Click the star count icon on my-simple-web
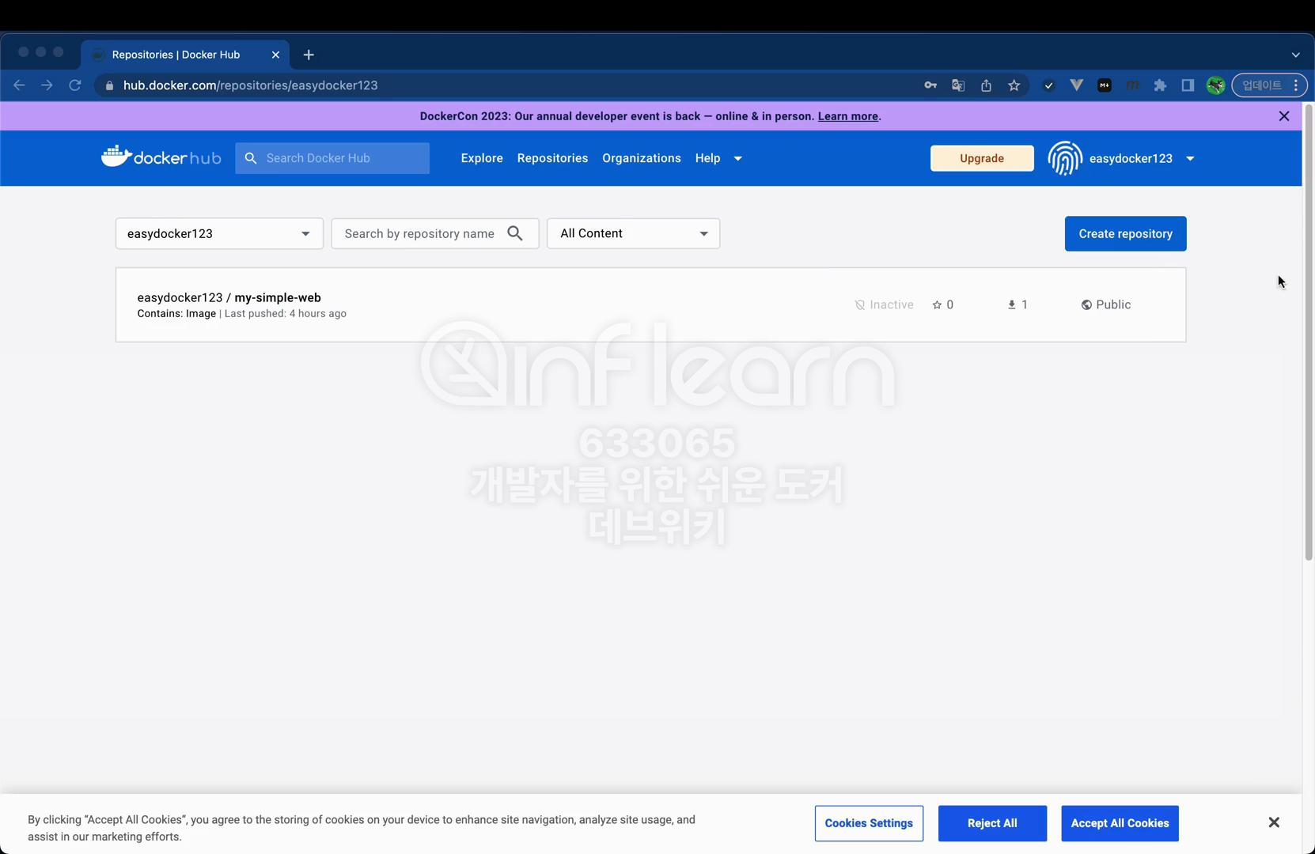 tap(937, 304)
